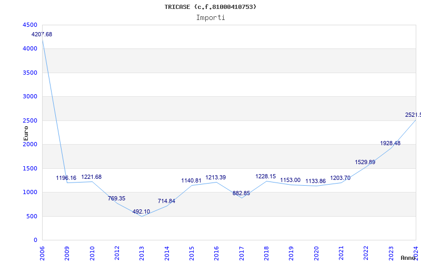Click the 4000 y-axis tick label
This screenshot has width=421, height=263.
[x=30, y=49]
